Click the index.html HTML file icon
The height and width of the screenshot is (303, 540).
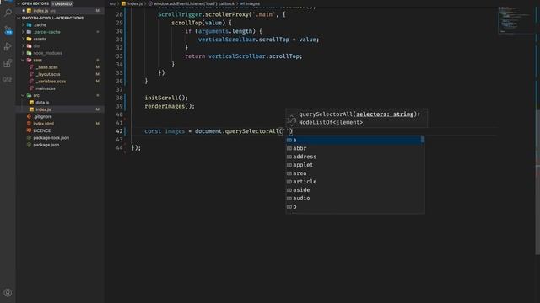[x=30, y=124]
